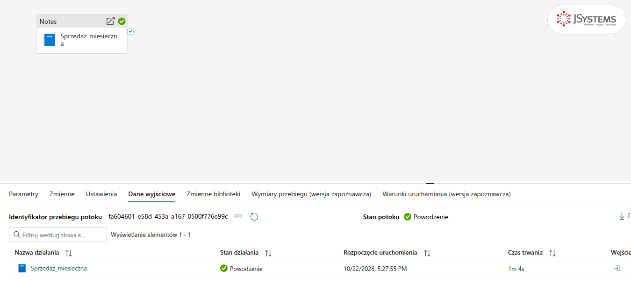Click the notebook icon in the Sprzedaz_miesieczna table row
The height and width of the screenshot is (285, 631).
click(22, 268)
